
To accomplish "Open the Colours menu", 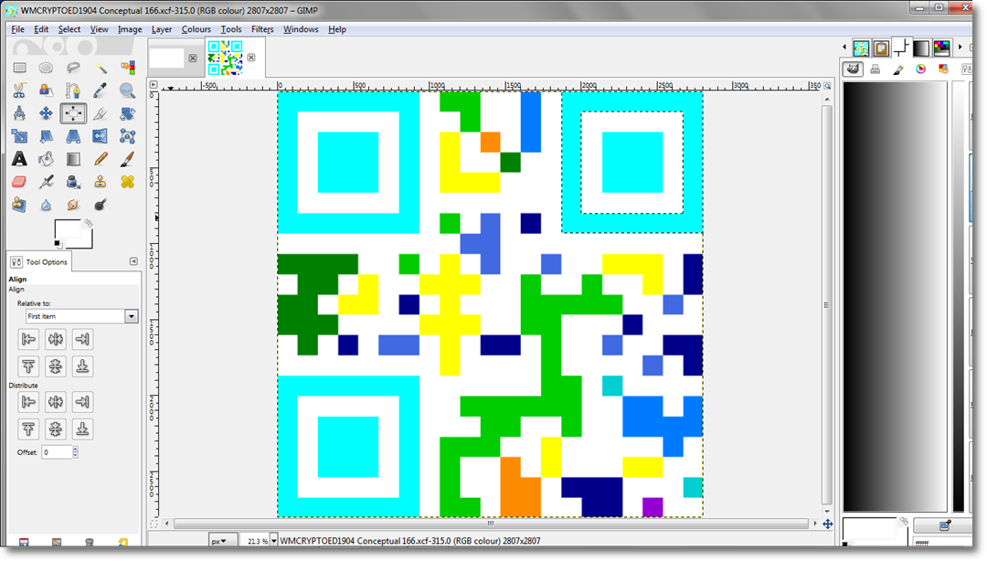I will tap(196, 29).
